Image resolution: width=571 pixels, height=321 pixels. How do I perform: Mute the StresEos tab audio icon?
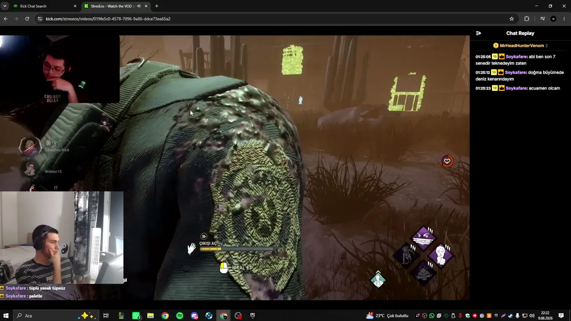tap(139, 6)
